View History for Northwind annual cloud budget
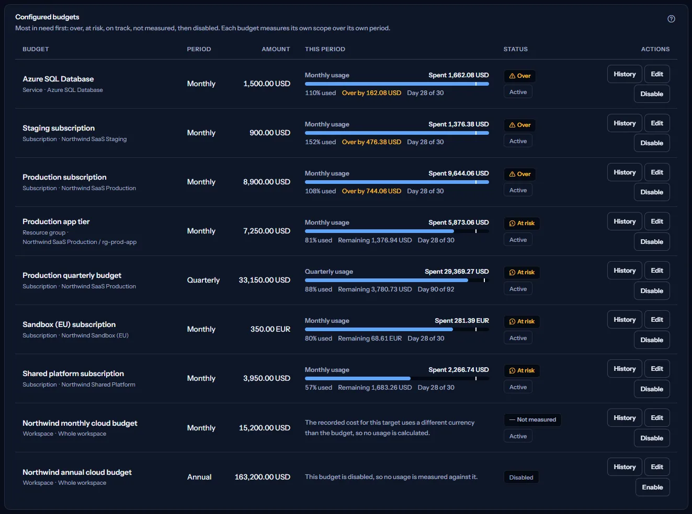 tap(625, 467)
